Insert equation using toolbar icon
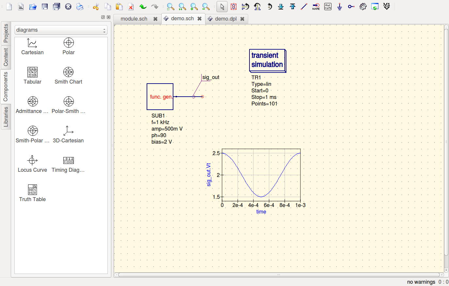Image resolution: width=449 pixels, height=286 pixels. [328, 7]
